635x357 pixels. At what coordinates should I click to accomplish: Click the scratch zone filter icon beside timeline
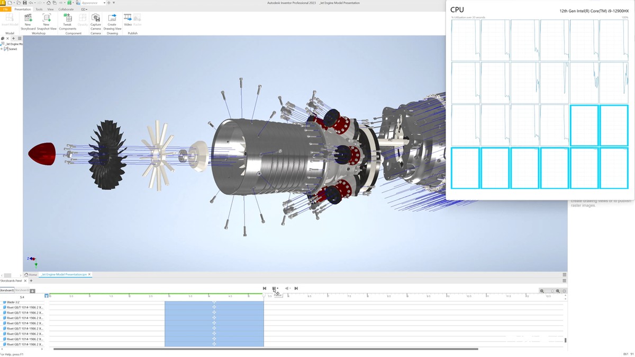(x=47, y=296)
